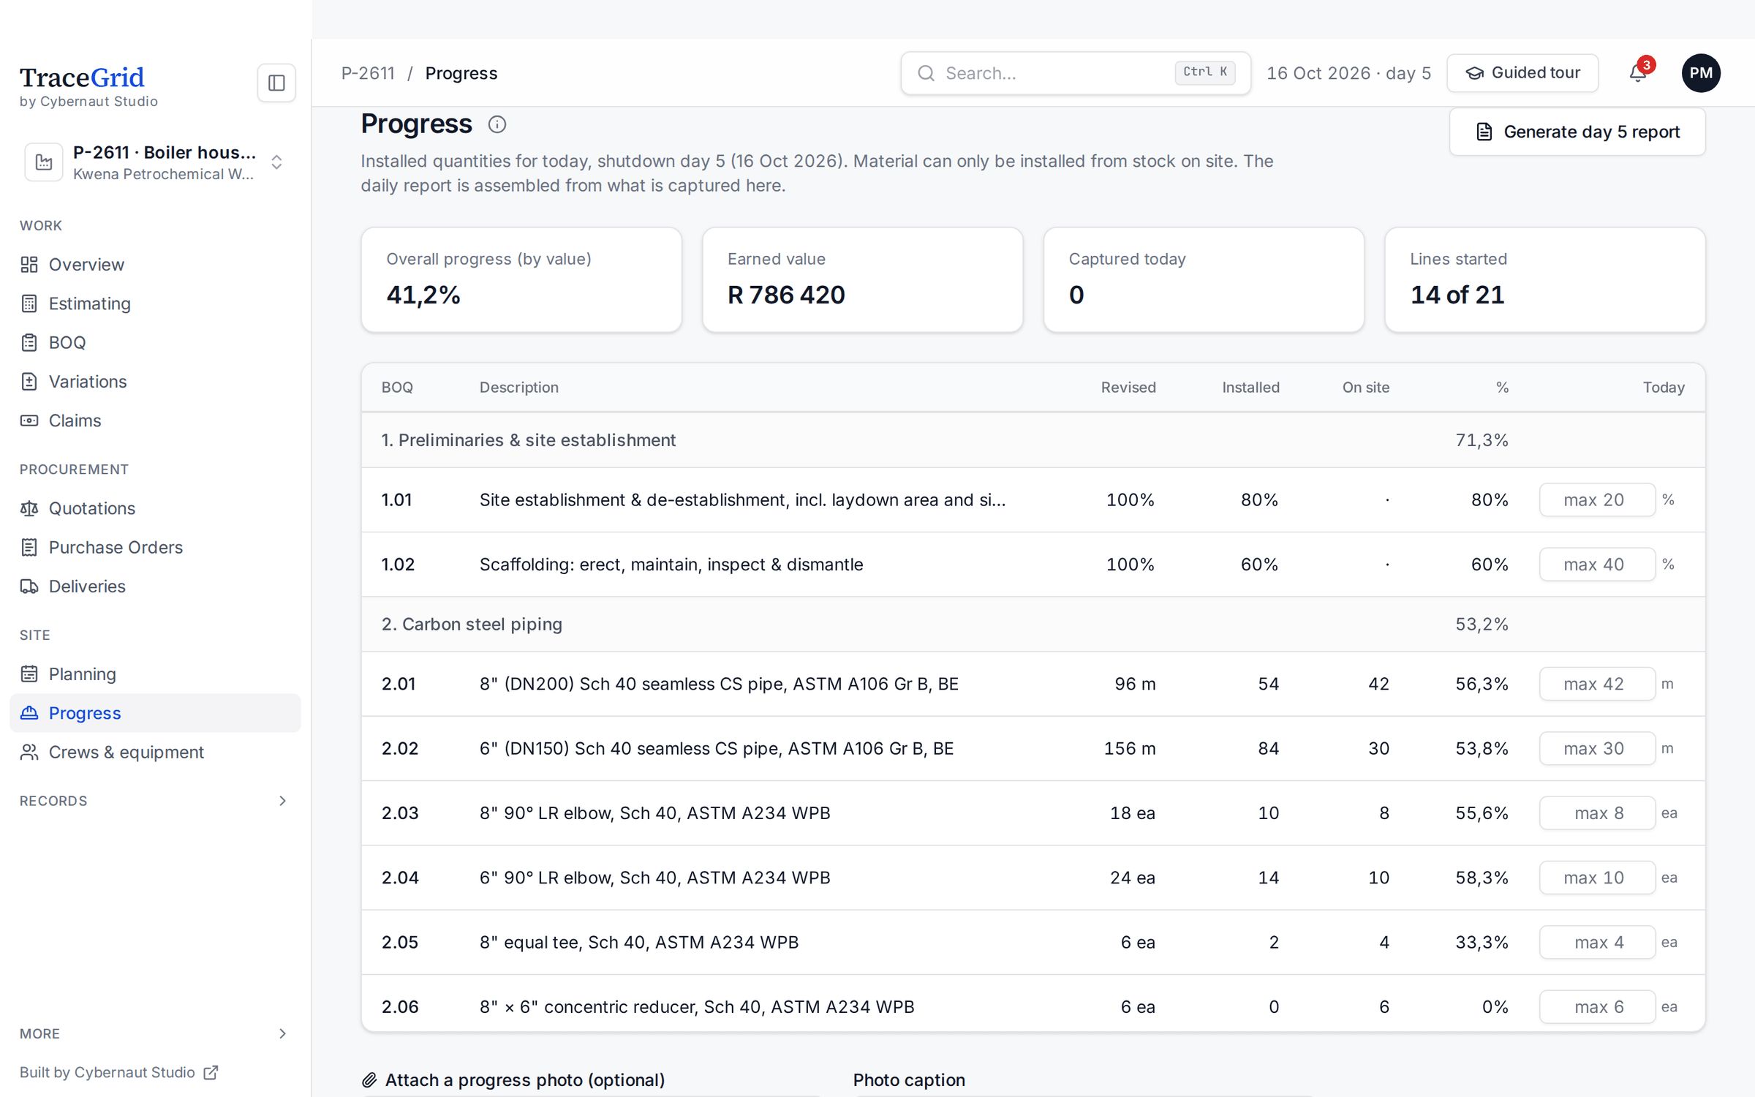1755x1097 pixels.
Task: Click the Deliveries truck icon
Action: click(x=29, y=587)
